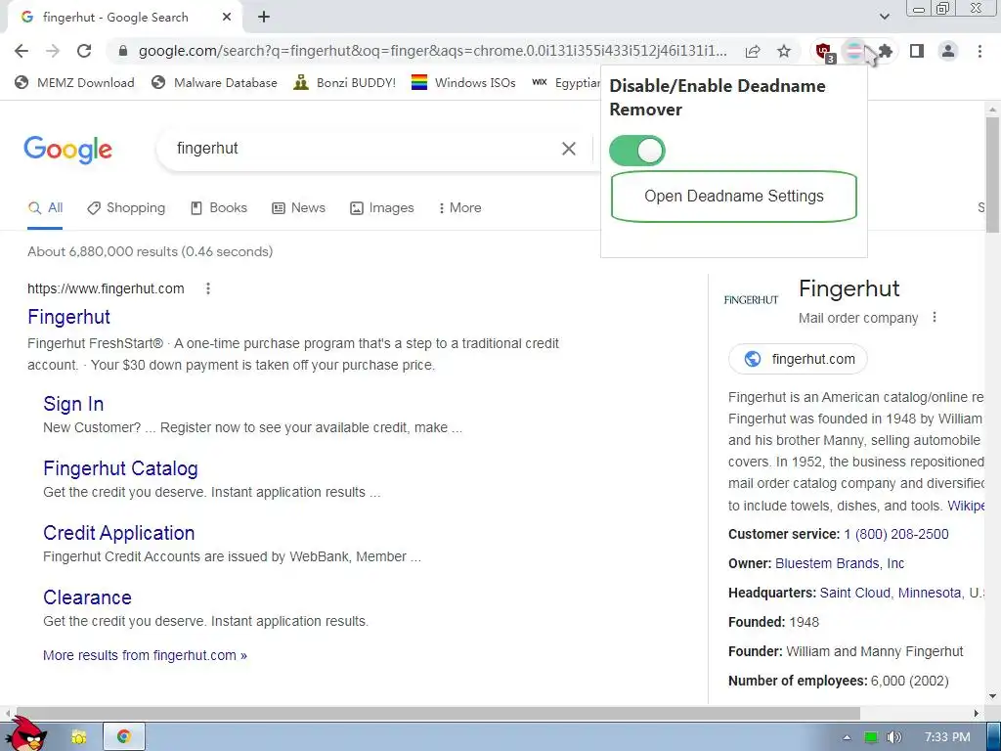1001x751 pixels.
Task: Reload the Google search page
Action: pos(84,51)
